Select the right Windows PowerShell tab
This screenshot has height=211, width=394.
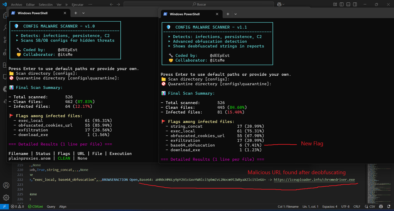point(191,14)
